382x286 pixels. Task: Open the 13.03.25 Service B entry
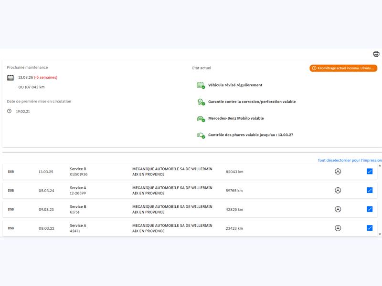point(190,172)
